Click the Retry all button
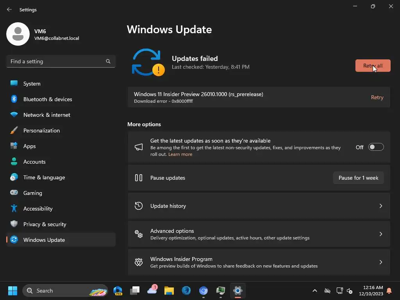 click(373, 66)
